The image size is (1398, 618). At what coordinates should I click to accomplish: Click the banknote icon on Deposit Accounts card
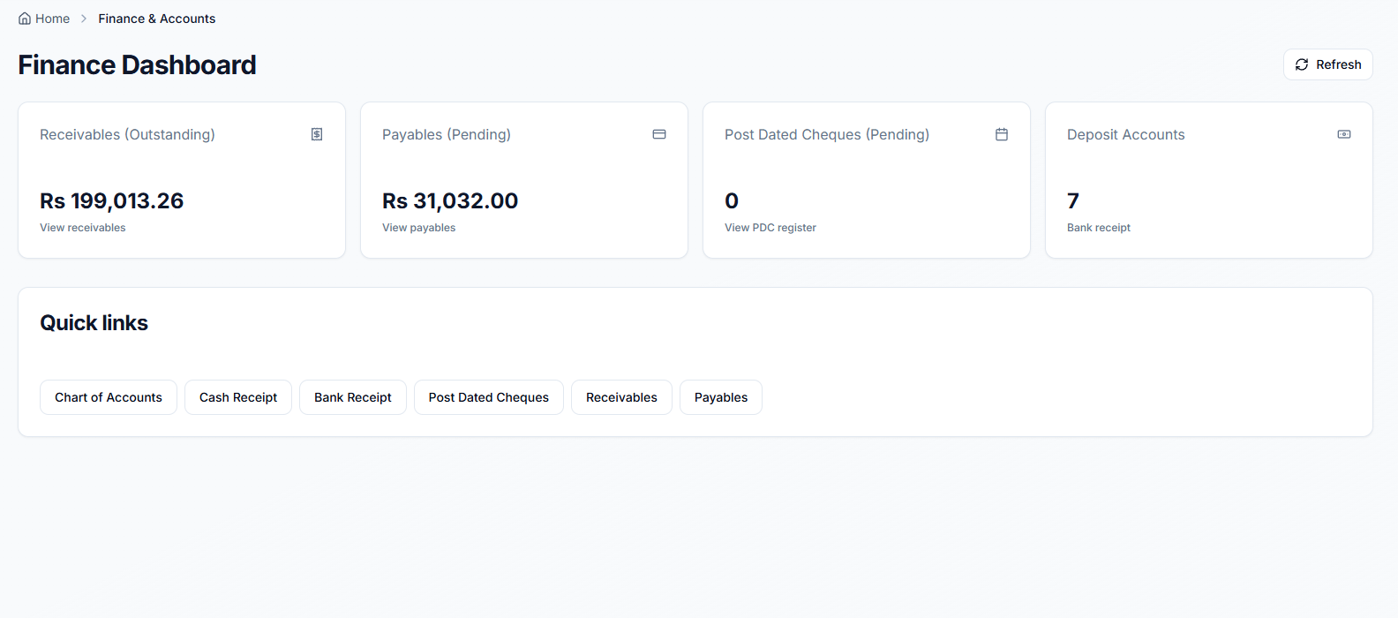click(x=1344, y=134)
